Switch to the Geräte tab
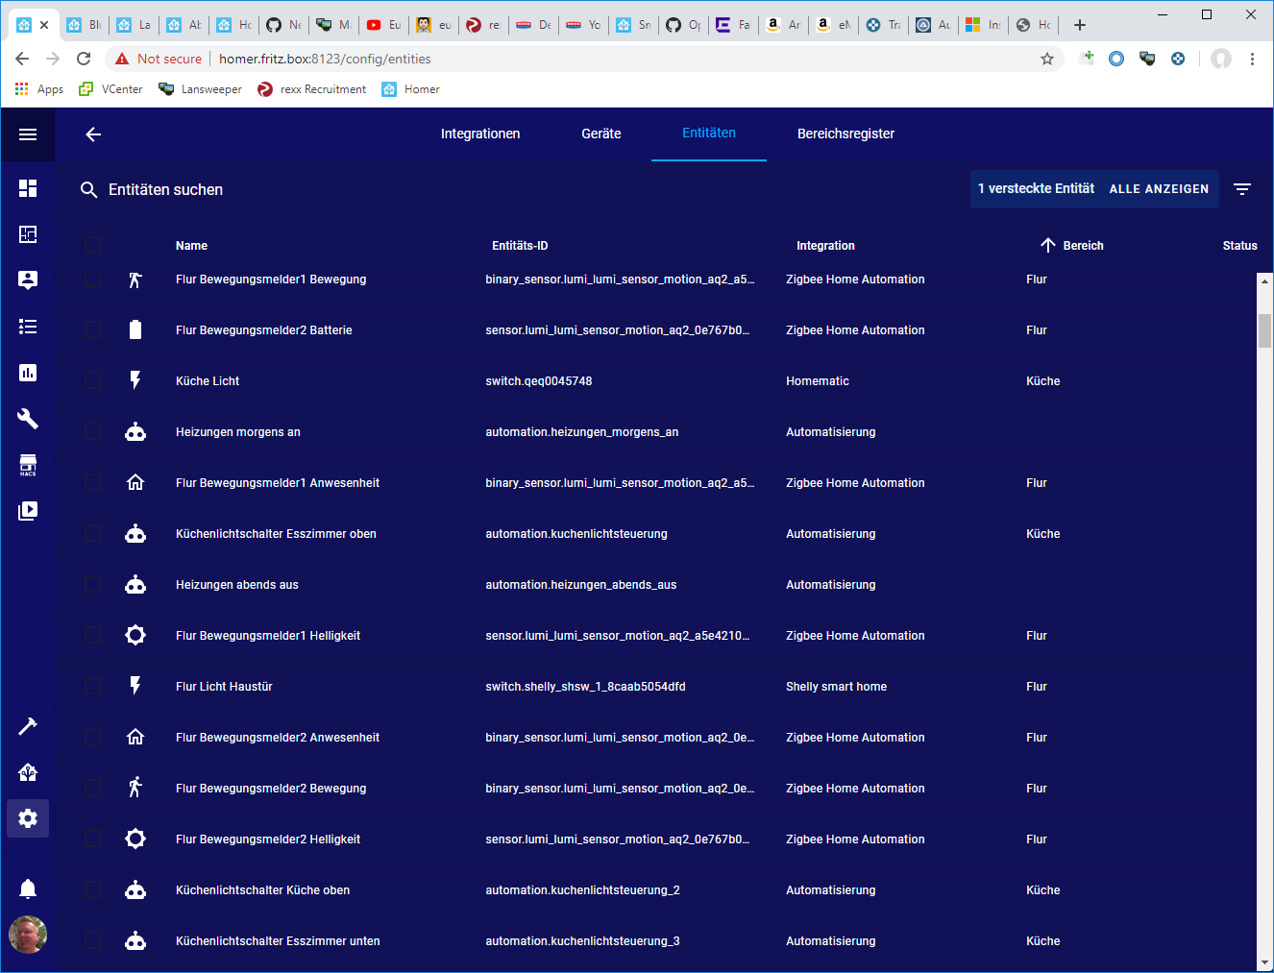This screenshot has width=1274, height=973. pyautogui.click(x=600, y=134)
